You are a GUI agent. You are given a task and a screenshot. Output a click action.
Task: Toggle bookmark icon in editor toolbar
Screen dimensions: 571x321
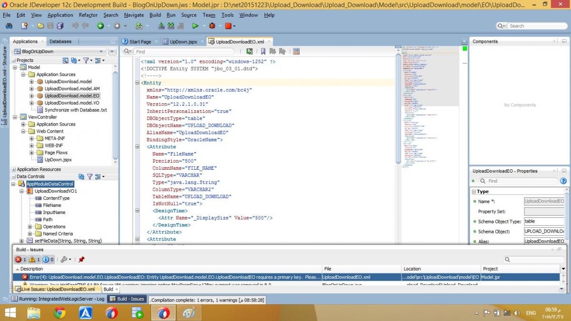click(263, 51)
